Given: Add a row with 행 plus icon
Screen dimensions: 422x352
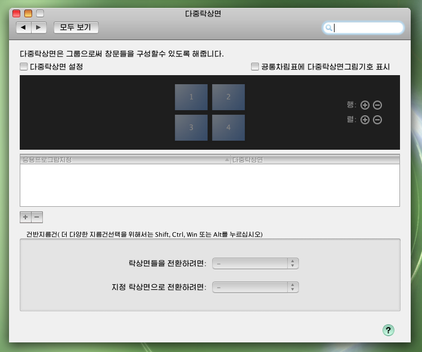Looking at the screenshot, I should pyautogui.click(x=365, y=105).
